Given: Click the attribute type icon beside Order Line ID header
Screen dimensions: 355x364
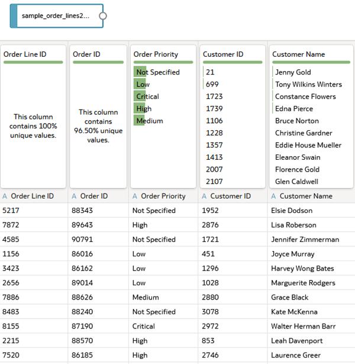Looking at the screenshot, I should pos(5,197).
